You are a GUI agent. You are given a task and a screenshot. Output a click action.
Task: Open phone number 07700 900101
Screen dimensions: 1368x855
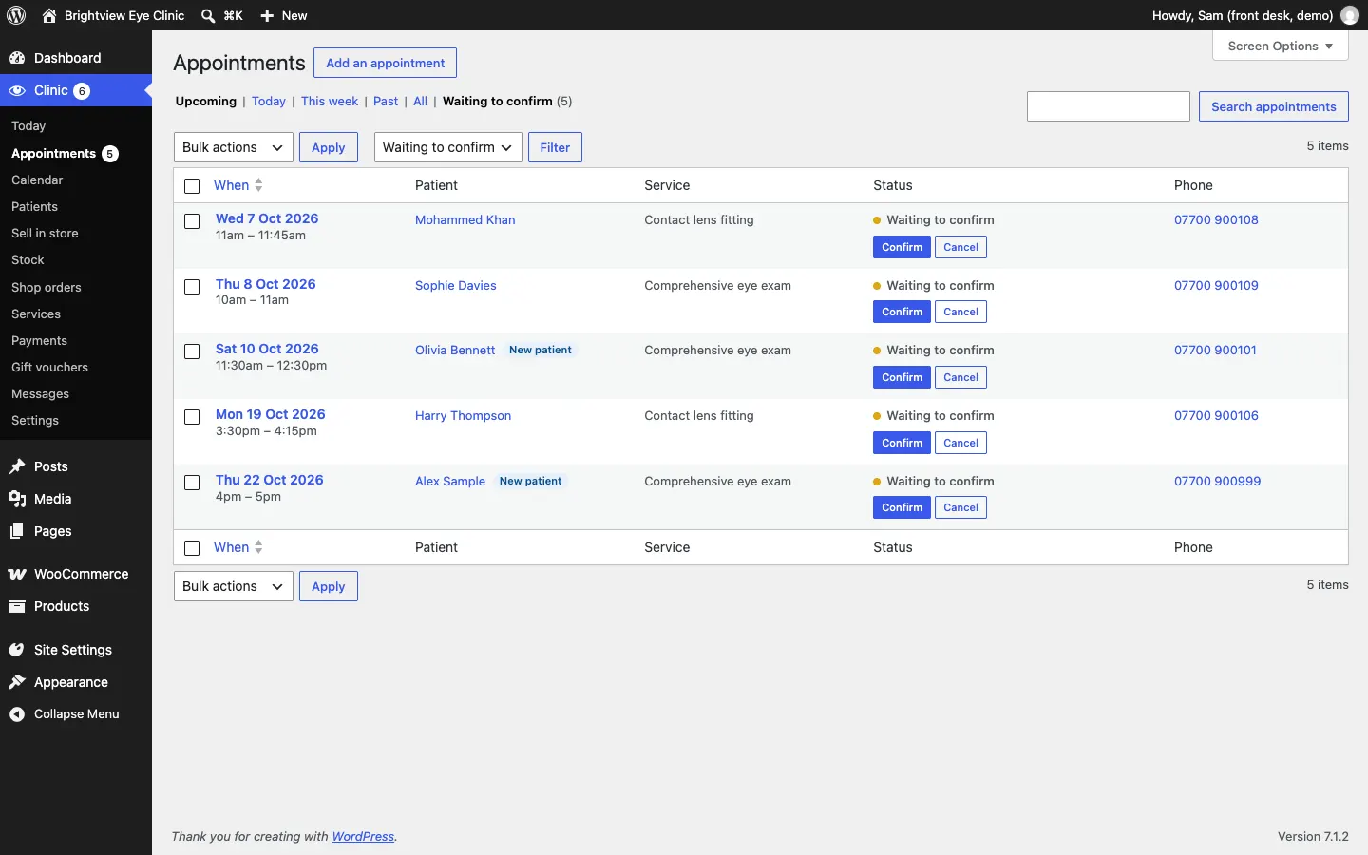1215,350
